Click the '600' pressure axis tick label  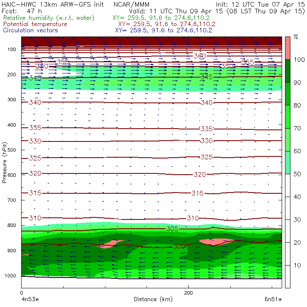click(12, 175)
